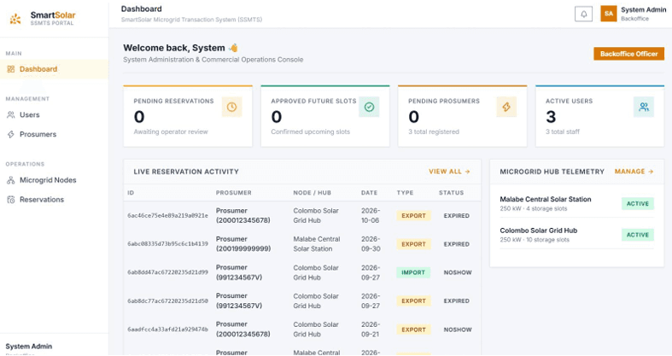Image resolution: width=672 pixels, height=356 pixels.
Task: Select reservation ID 6ac46ce75e4e89a219a0921e
Action: tap(167, 215)
